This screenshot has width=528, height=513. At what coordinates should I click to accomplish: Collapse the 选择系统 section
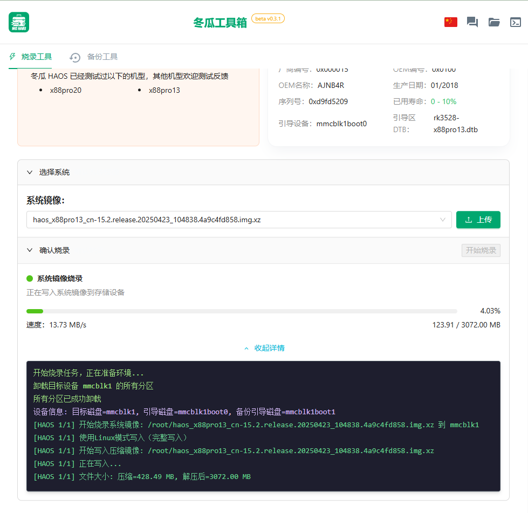(30, 172)
